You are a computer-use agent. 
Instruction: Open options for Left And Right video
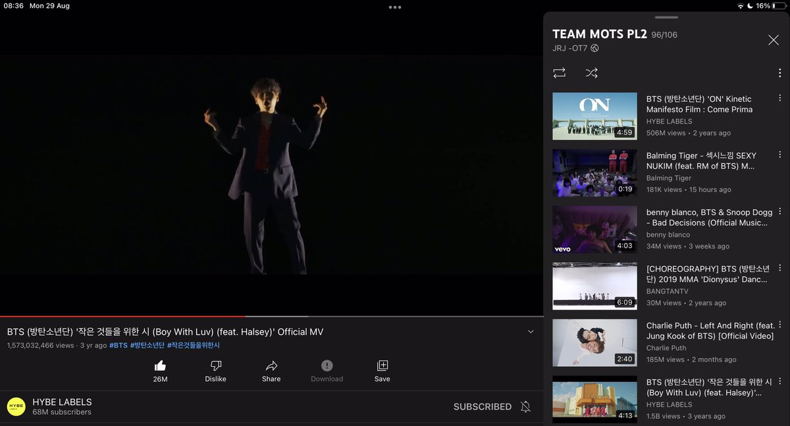779,325
